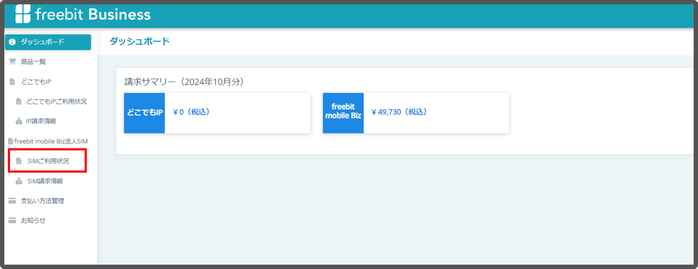Click the ¥0（税込） amount
The image size is (698, 269).
(x=192, y=112)
